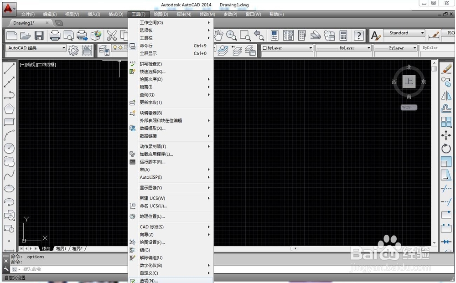Open the 绘图(D) menu
456x283 pixels.
161,14
